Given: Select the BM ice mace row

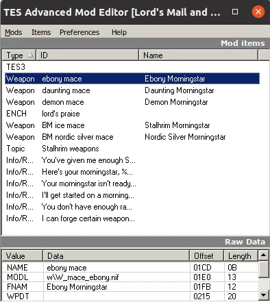Looking at the screenshot, I should coord(132,125).
